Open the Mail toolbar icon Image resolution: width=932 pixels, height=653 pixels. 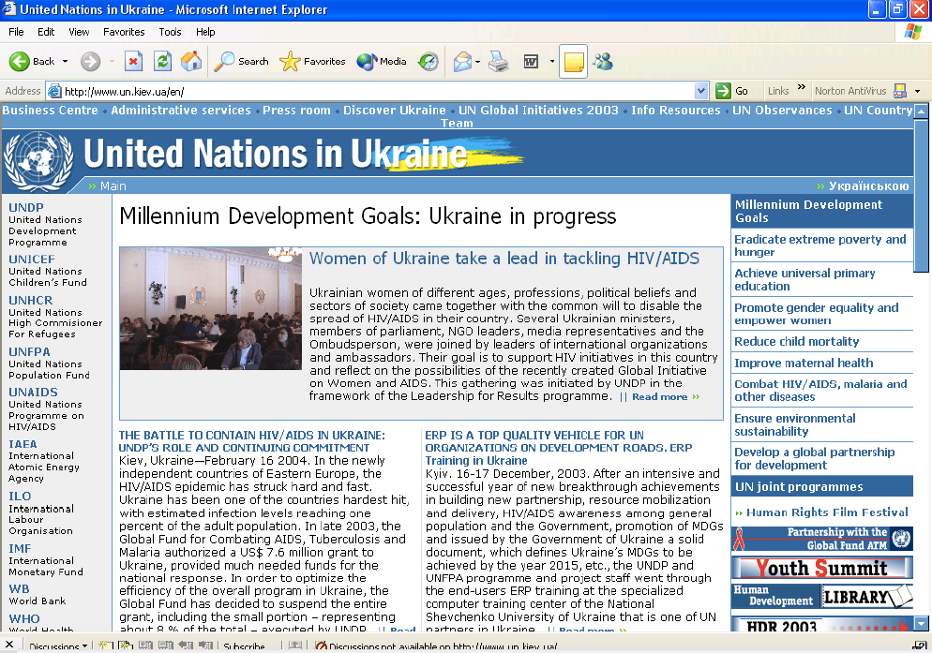click(462, 62)
